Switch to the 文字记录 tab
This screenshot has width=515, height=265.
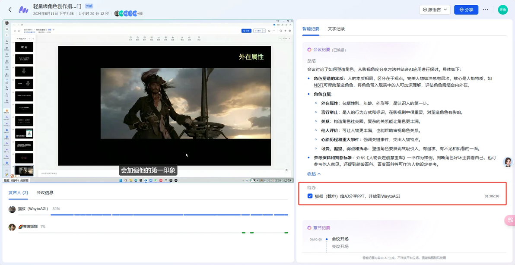pyautogui.click(x=336, y=28)
